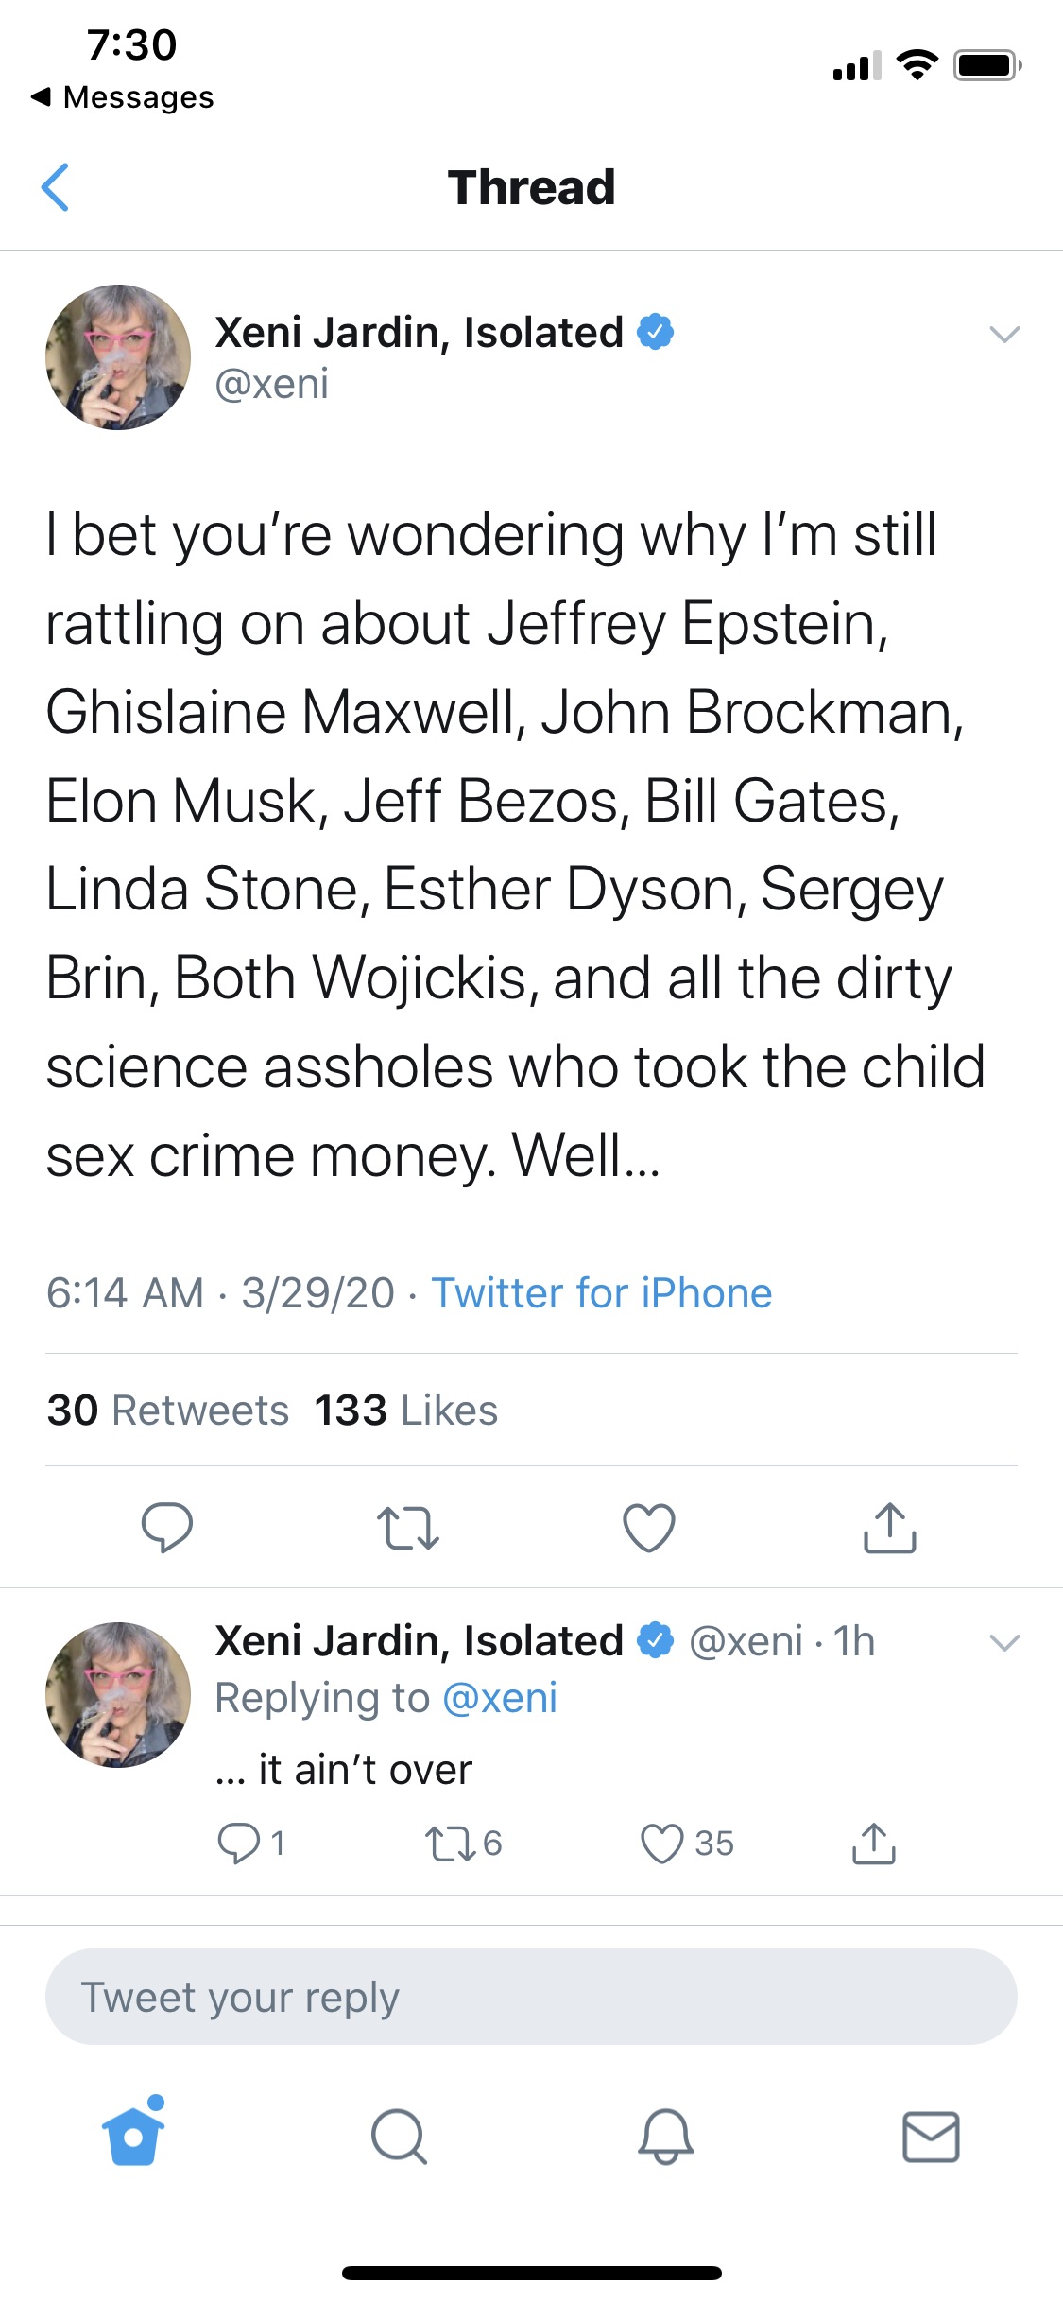1063x2303 pixels.
Task: Open Notifications bell tab
Action: [x=665, y=2136]
